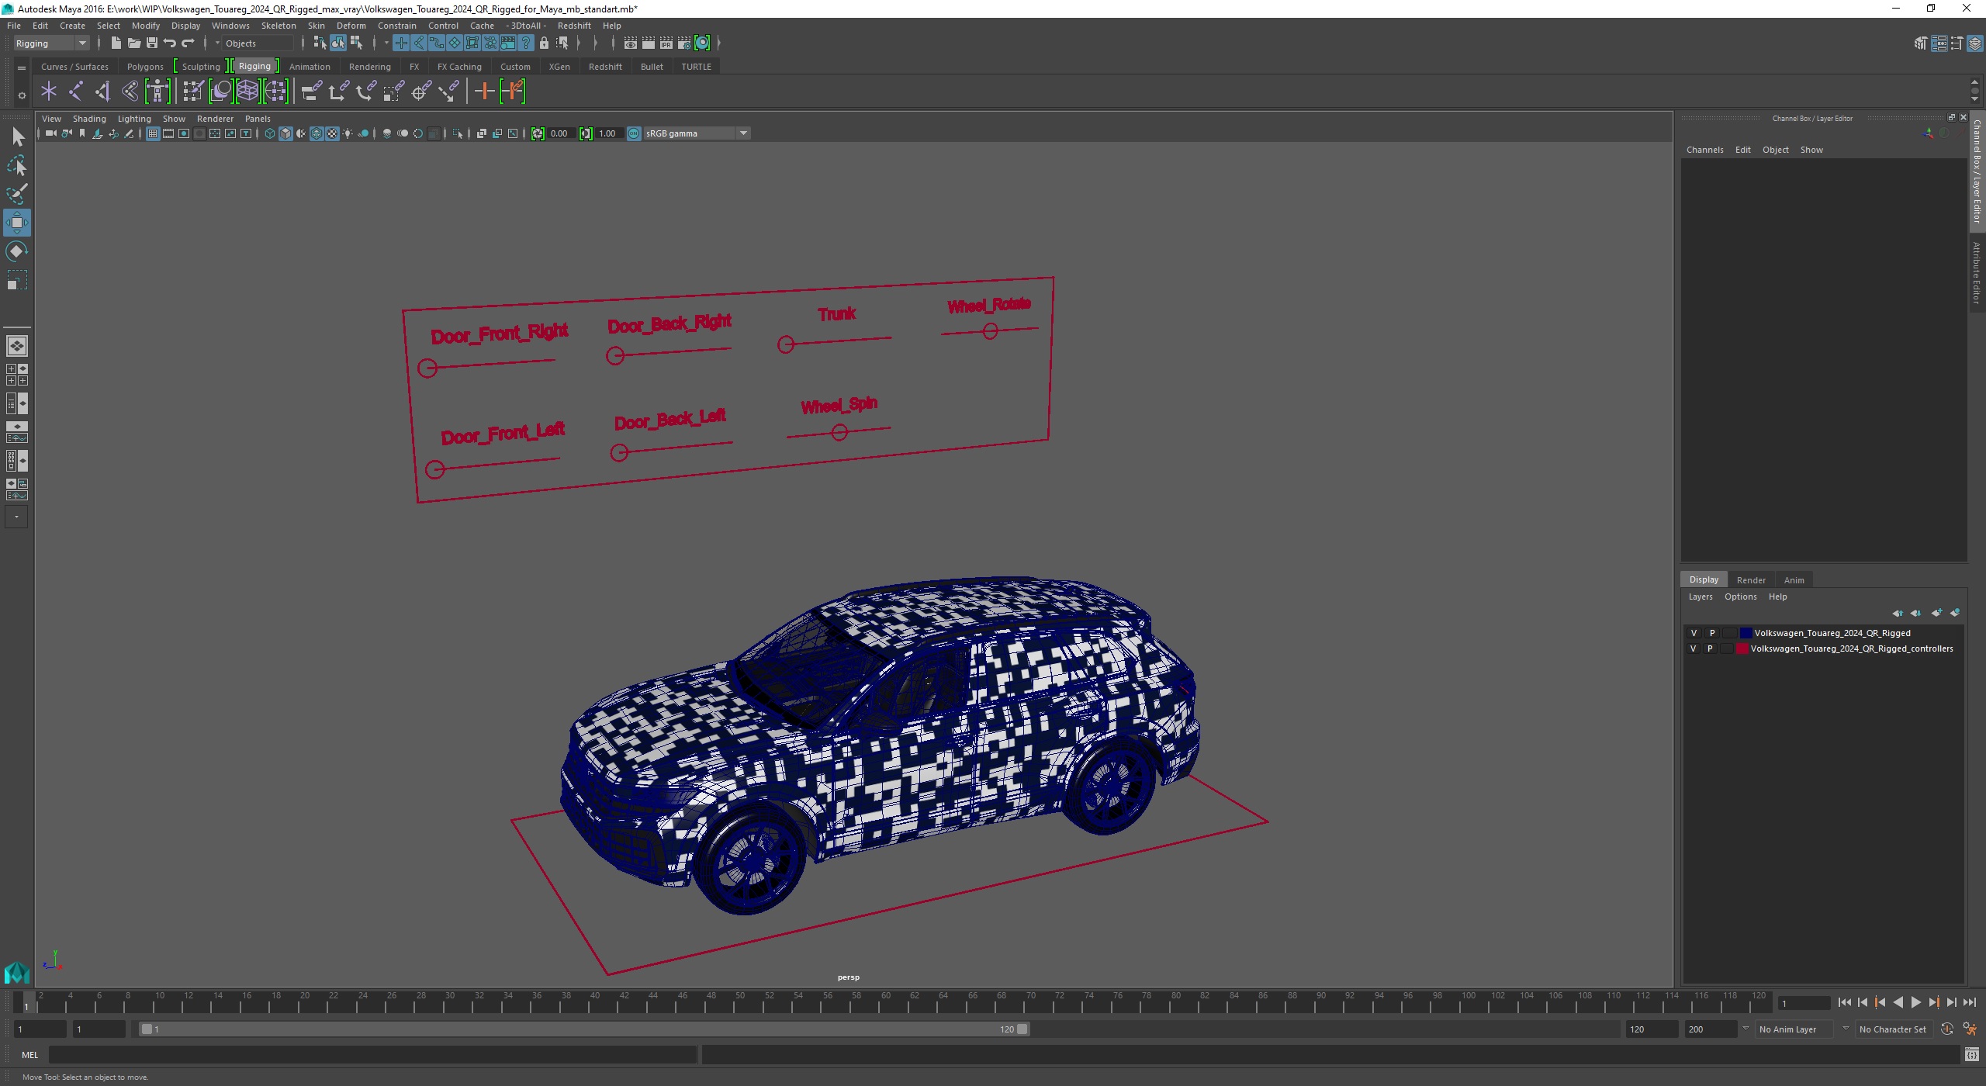Image resolution: width=1986 pixels, height=1086 pixels.
Task: Select the arrow Select tool in toolbox
Action: [17, 137]
